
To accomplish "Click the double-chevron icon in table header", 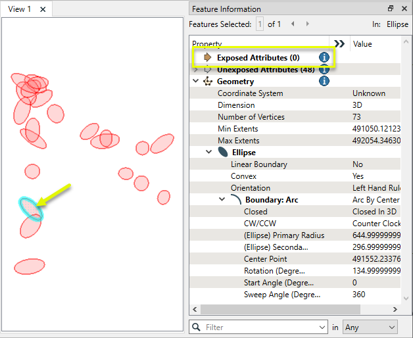I will click(x=339, y=44).
